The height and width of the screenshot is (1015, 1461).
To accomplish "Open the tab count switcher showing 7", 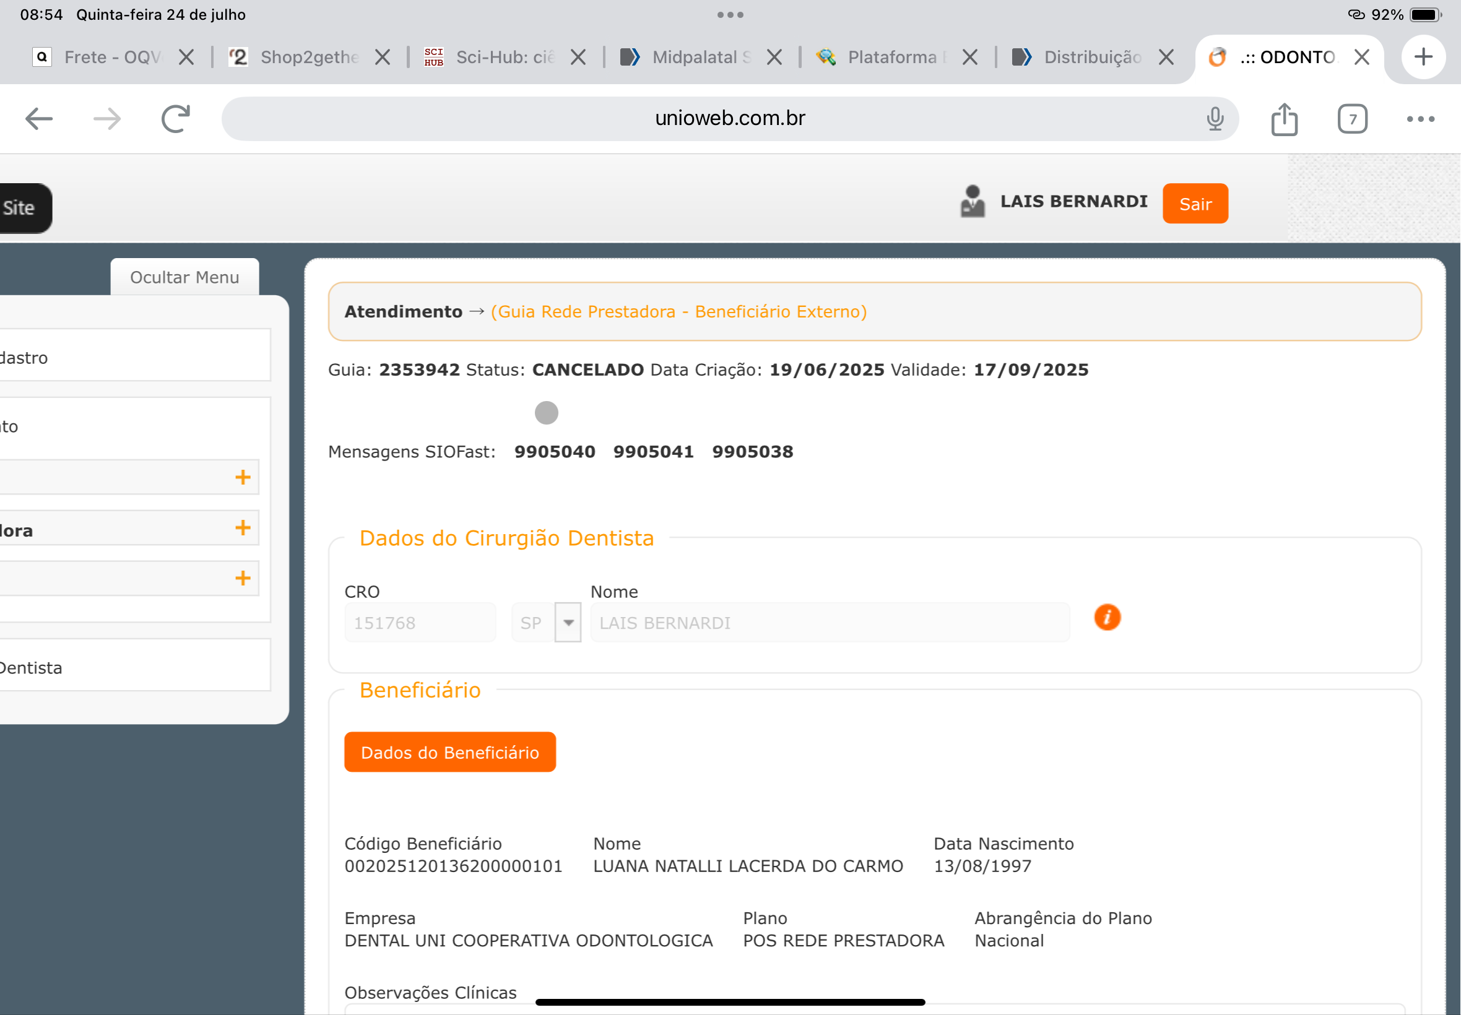I will (x=1352, y=119).
